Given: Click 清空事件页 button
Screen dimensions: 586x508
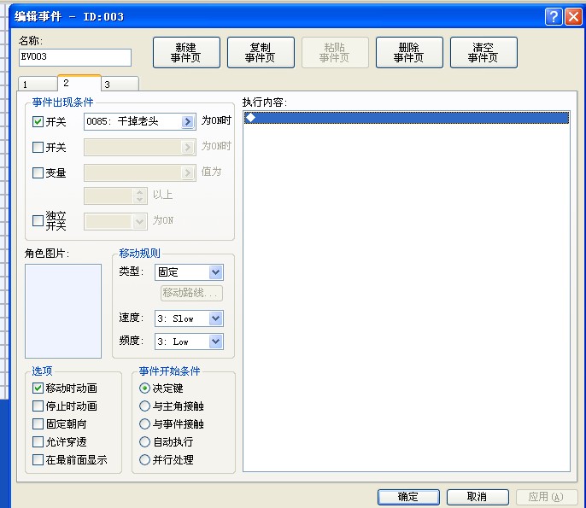Looking at the screenshot, I should (x=483, y=52).
